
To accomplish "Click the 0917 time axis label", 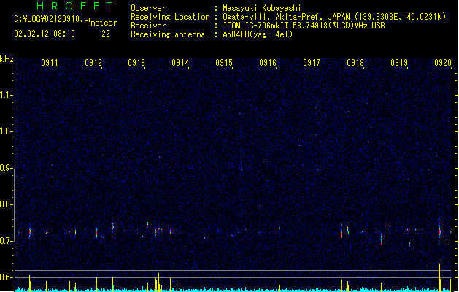I will 312,63.
